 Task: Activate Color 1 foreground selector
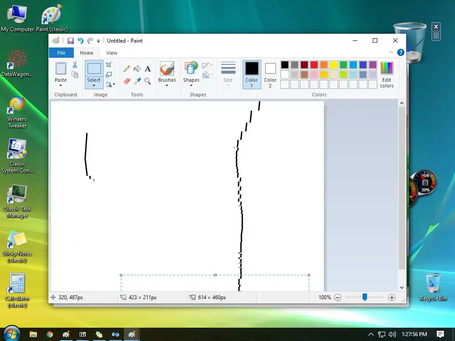pos(251,75)
